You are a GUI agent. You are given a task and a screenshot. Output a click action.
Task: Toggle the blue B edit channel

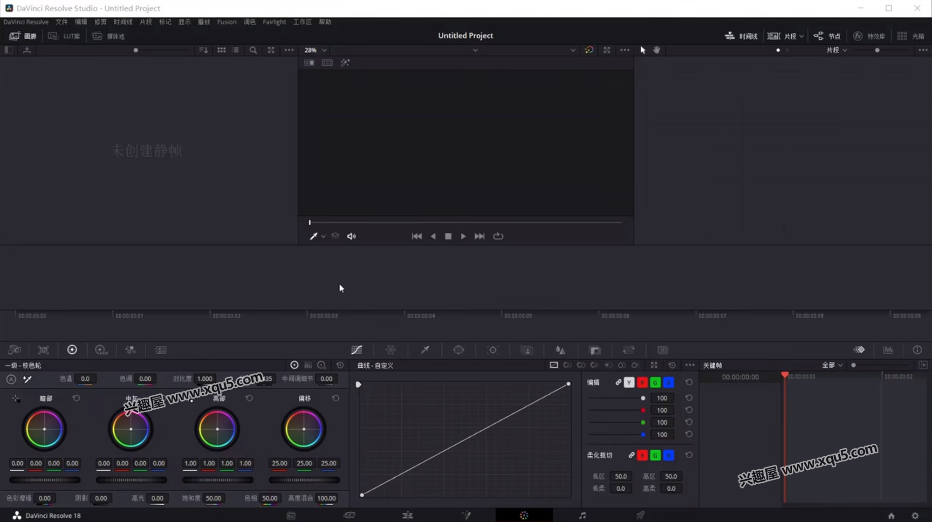click(x=668, y=382)
